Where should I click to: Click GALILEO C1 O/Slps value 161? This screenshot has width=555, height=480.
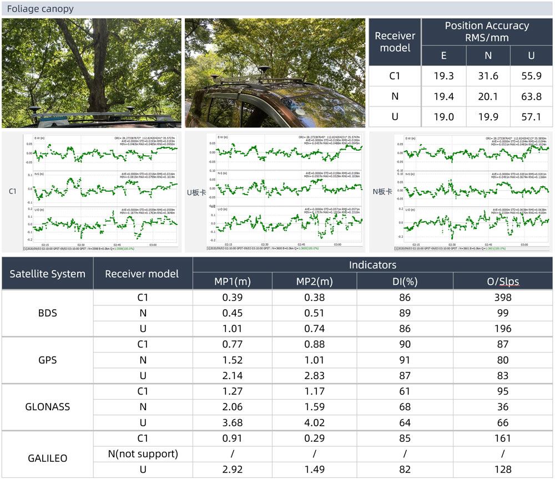click(x=503, y=438)
